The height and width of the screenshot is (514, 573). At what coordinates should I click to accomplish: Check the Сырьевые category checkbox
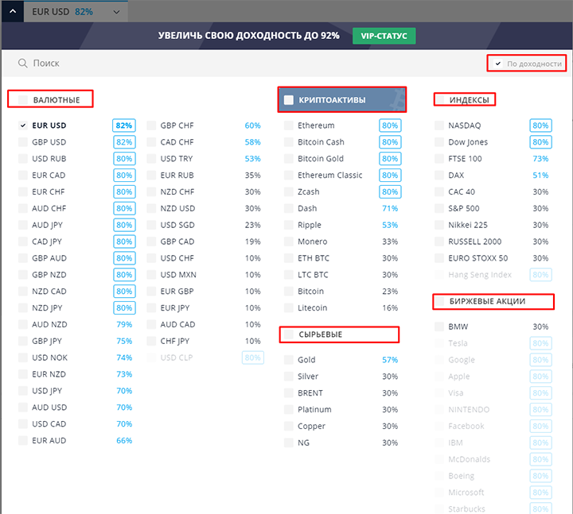tap(289, 334)
